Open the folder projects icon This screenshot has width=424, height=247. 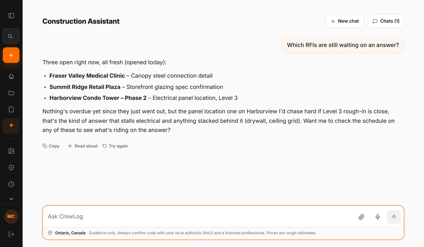click(x=11, y=93)
